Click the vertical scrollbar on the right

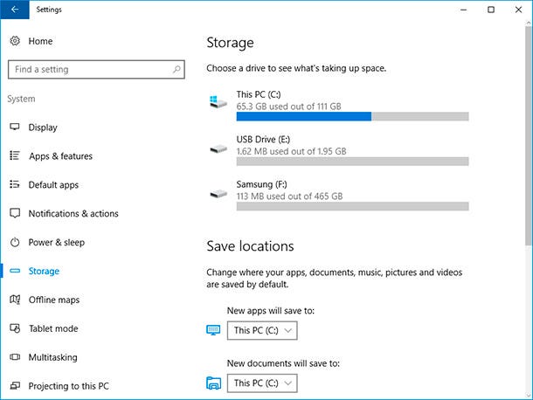(529, 135)
